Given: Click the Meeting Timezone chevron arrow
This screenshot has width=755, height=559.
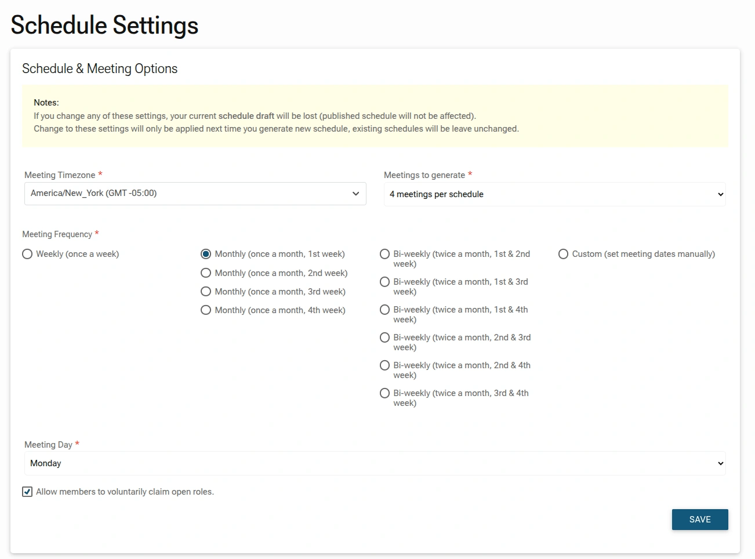Looking at the screenshot, I should coord(355,194).
